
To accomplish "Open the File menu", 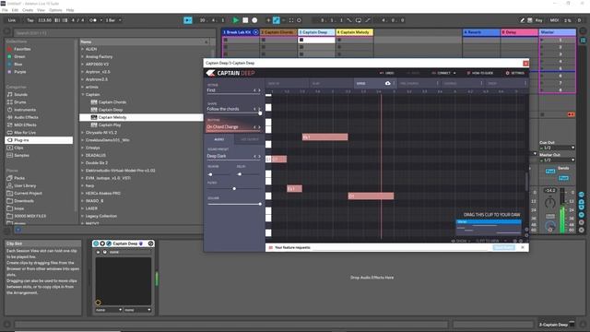I will pyautogui.click(x=5, y=10).
